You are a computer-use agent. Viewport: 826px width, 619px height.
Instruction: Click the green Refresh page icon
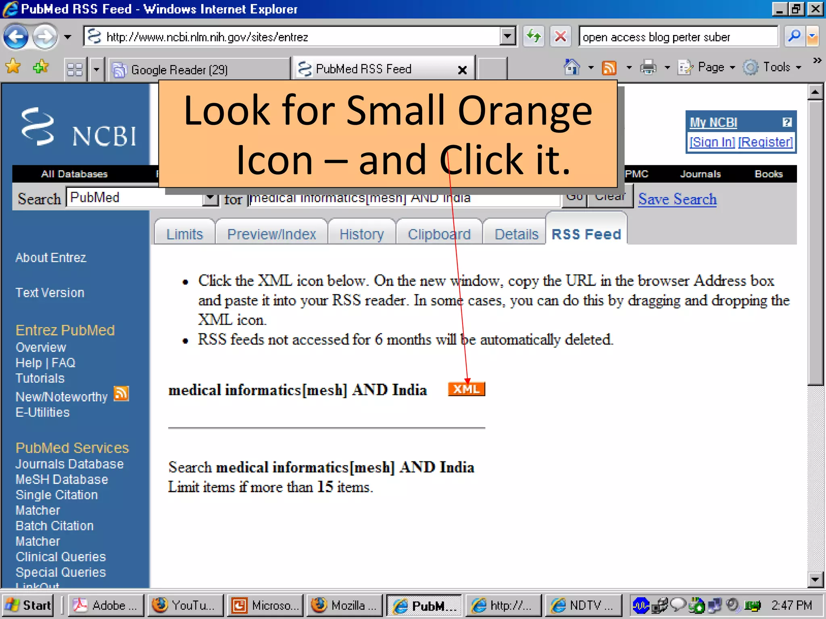[534, 37]
